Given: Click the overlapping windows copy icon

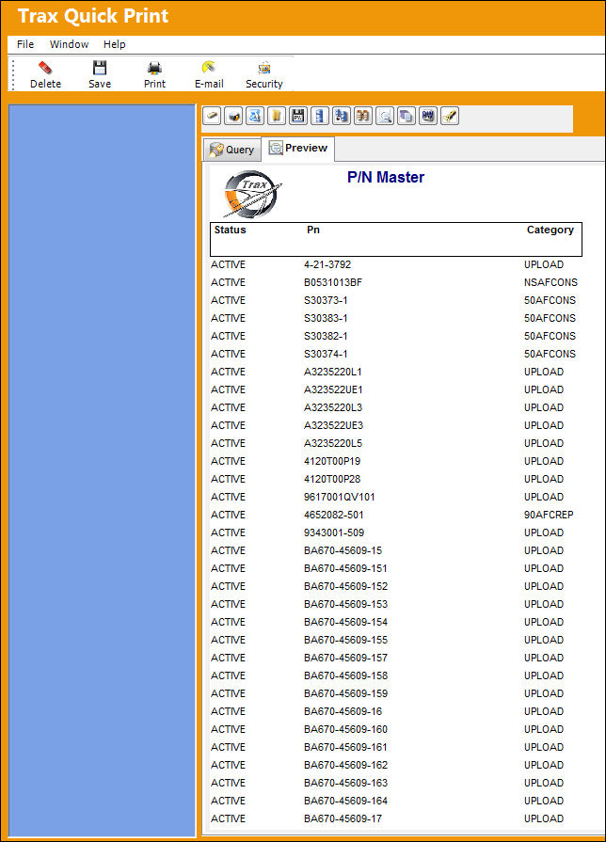Looking at the screenshot, I should 407,116.
